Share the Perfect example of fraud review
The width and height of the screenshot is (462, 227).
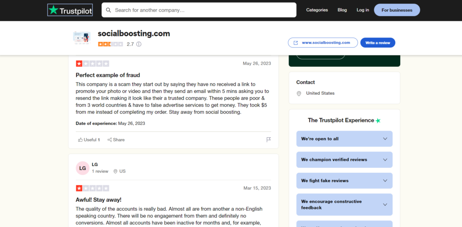(x=116, y=140)
